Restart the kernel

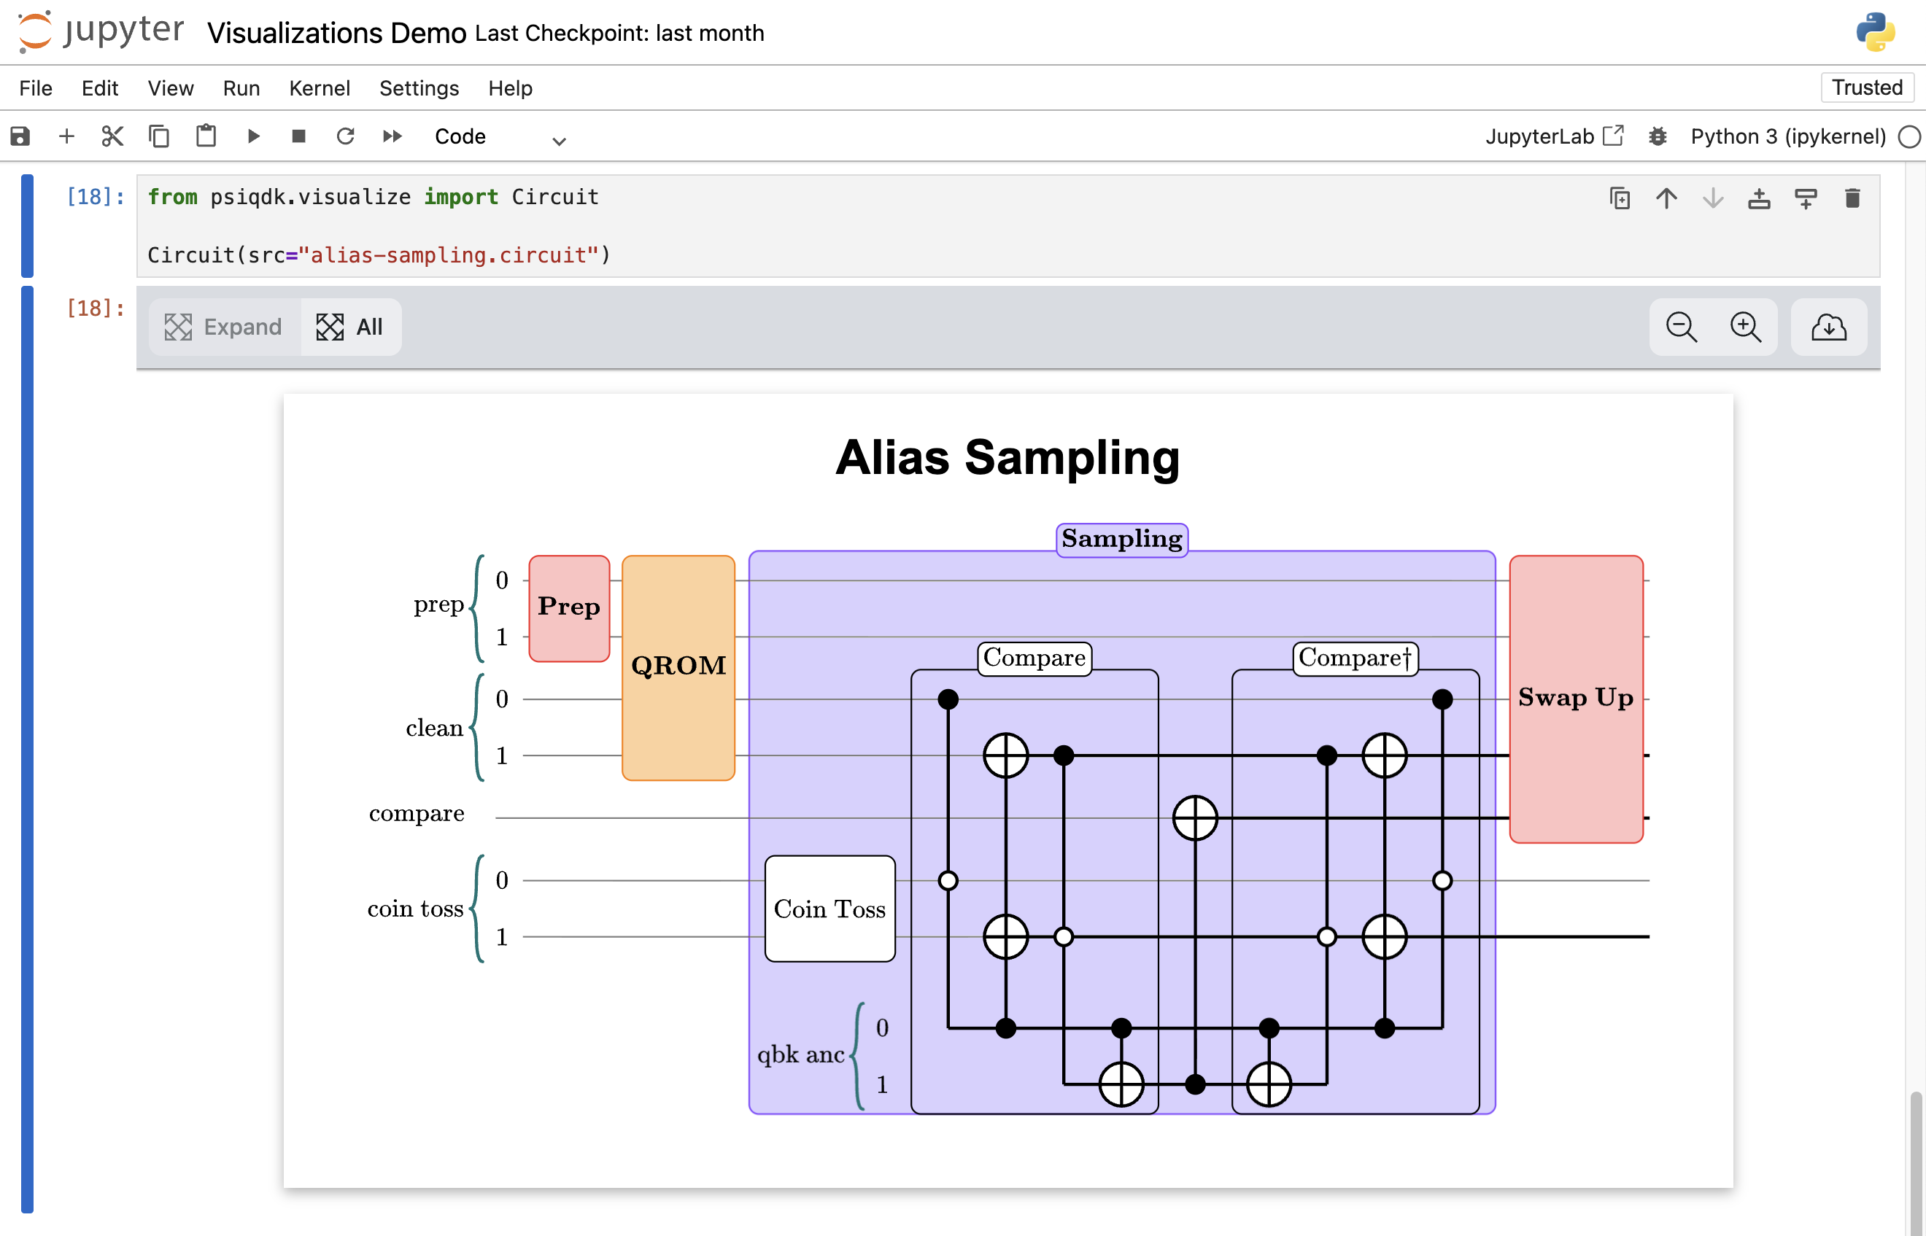click(x=345, y=136)
